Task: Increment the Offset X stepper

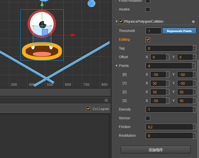Action: pyautogui.click(x=168, y=56)
